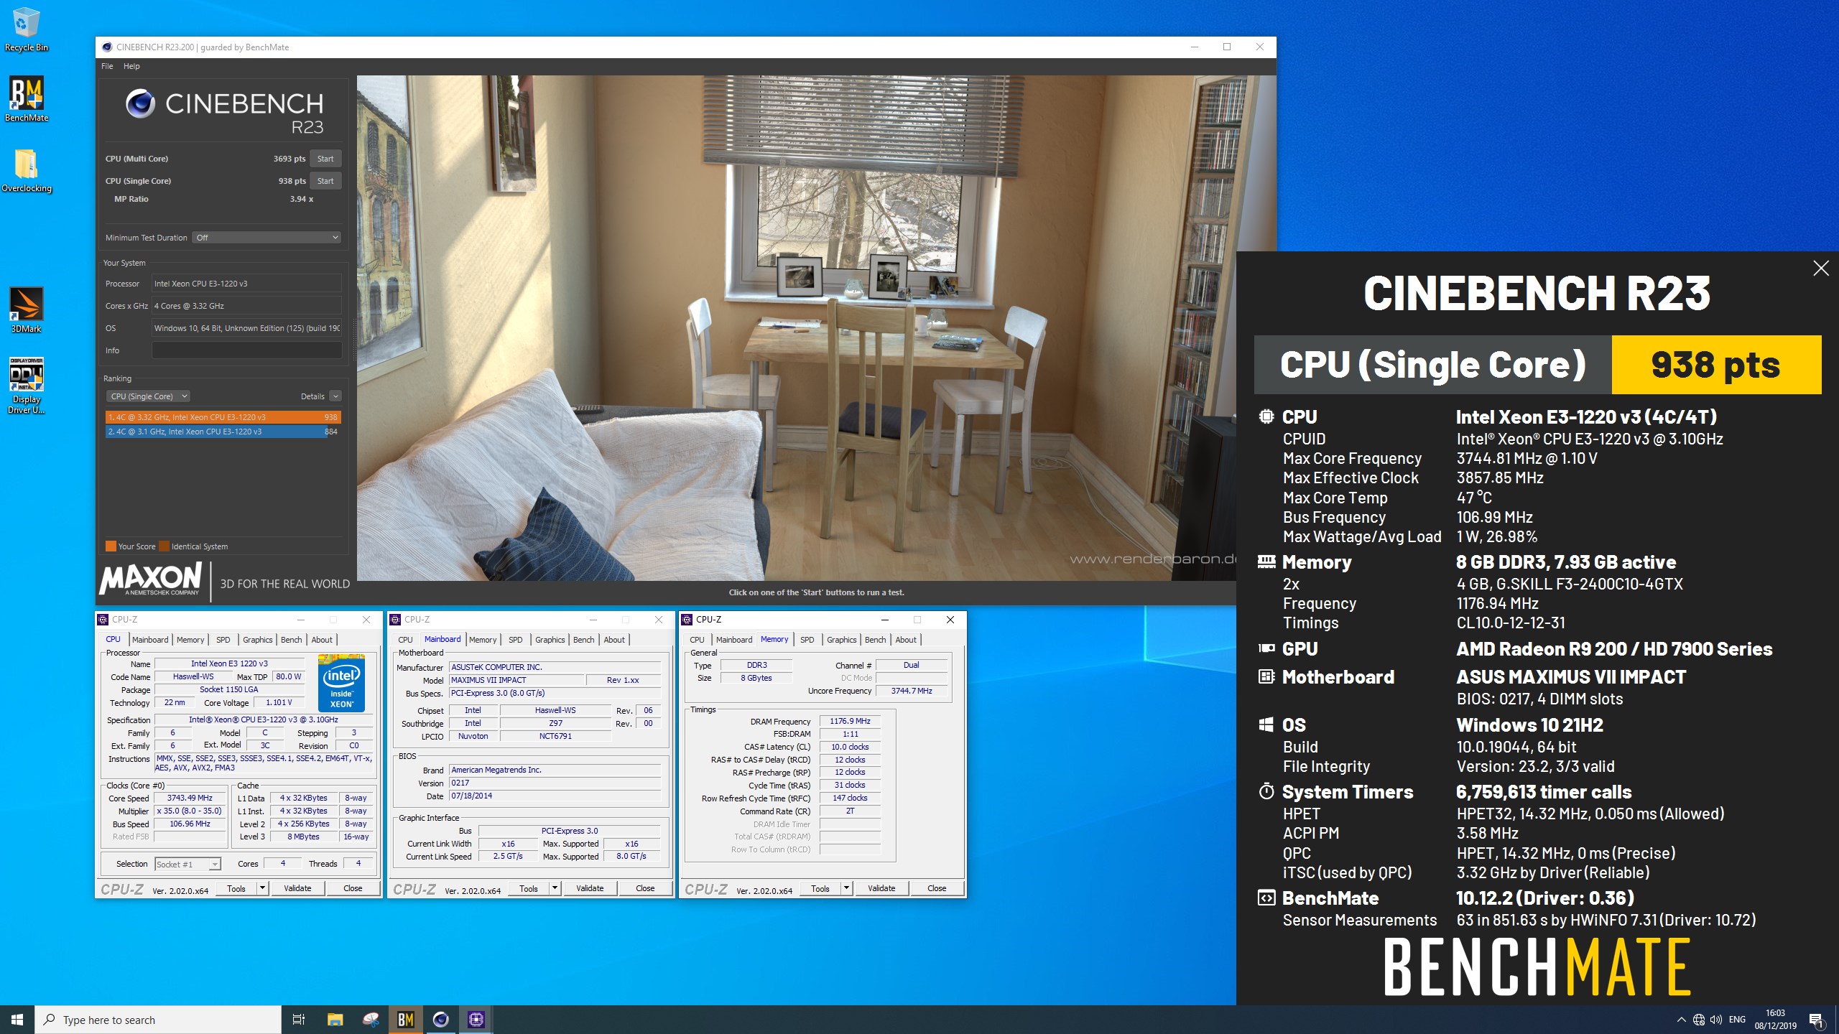Screen dimensions: 1839x1034
Task: Click the ENG language indicator
Action: (1737, 1020)
